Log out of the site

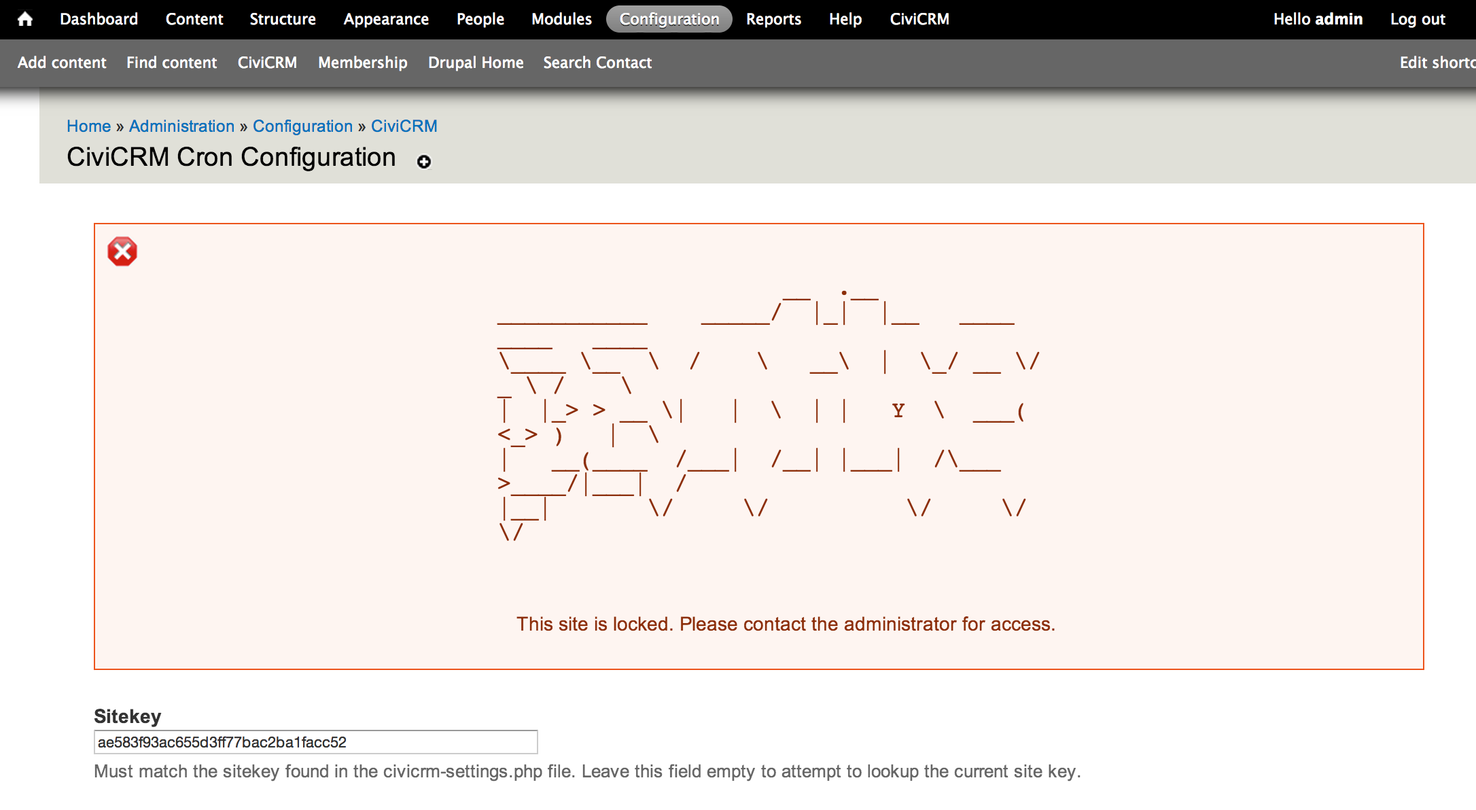tap(1418, 19)
